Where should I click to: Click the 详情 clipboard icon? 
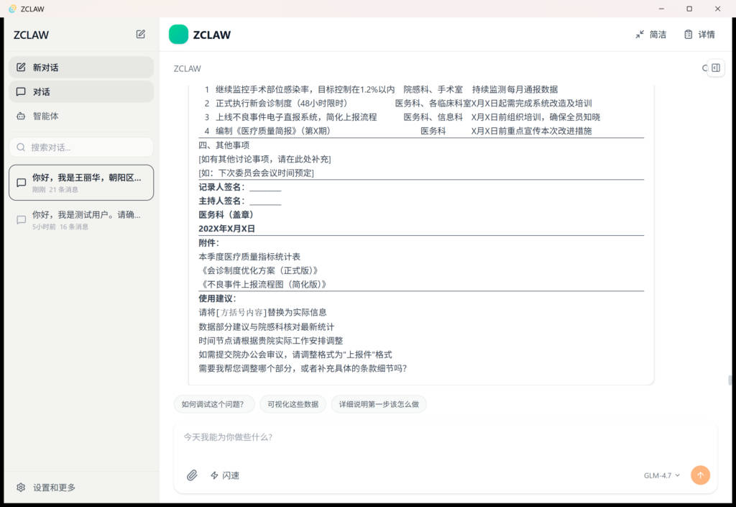click(688, 35)
